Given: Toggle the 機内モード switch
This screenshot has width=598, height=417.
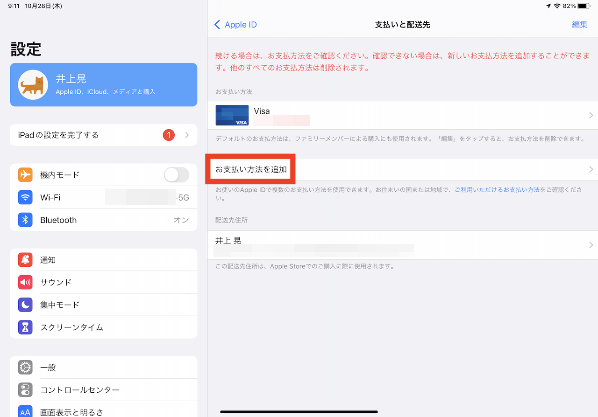Looking at the screenshot, I should point(177,175).
